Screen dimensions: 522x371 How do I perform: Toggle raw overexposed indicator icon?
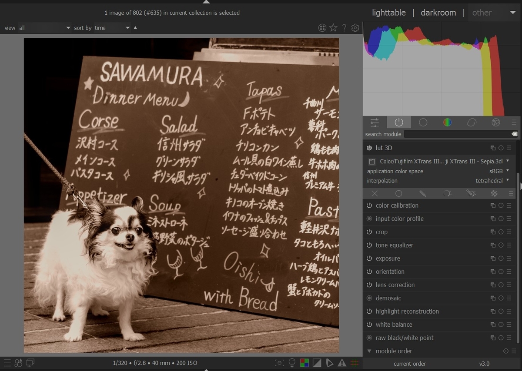[x=304, y=363]
